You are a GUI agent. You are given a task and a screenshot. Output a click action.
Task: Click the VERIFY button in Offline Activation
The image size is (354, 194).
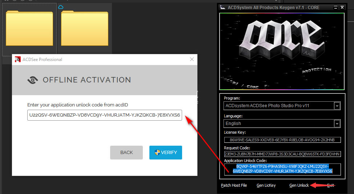point(165,153)
